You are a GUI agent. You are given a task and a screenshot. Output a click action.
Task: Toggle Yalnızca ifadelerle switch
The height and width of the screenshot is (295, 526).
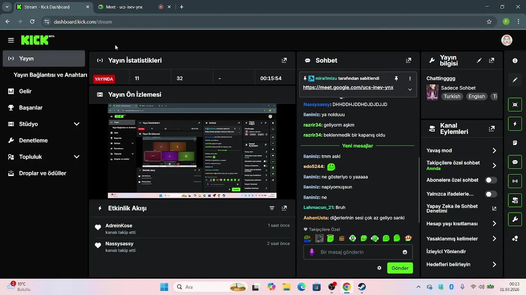coord(491,194)
